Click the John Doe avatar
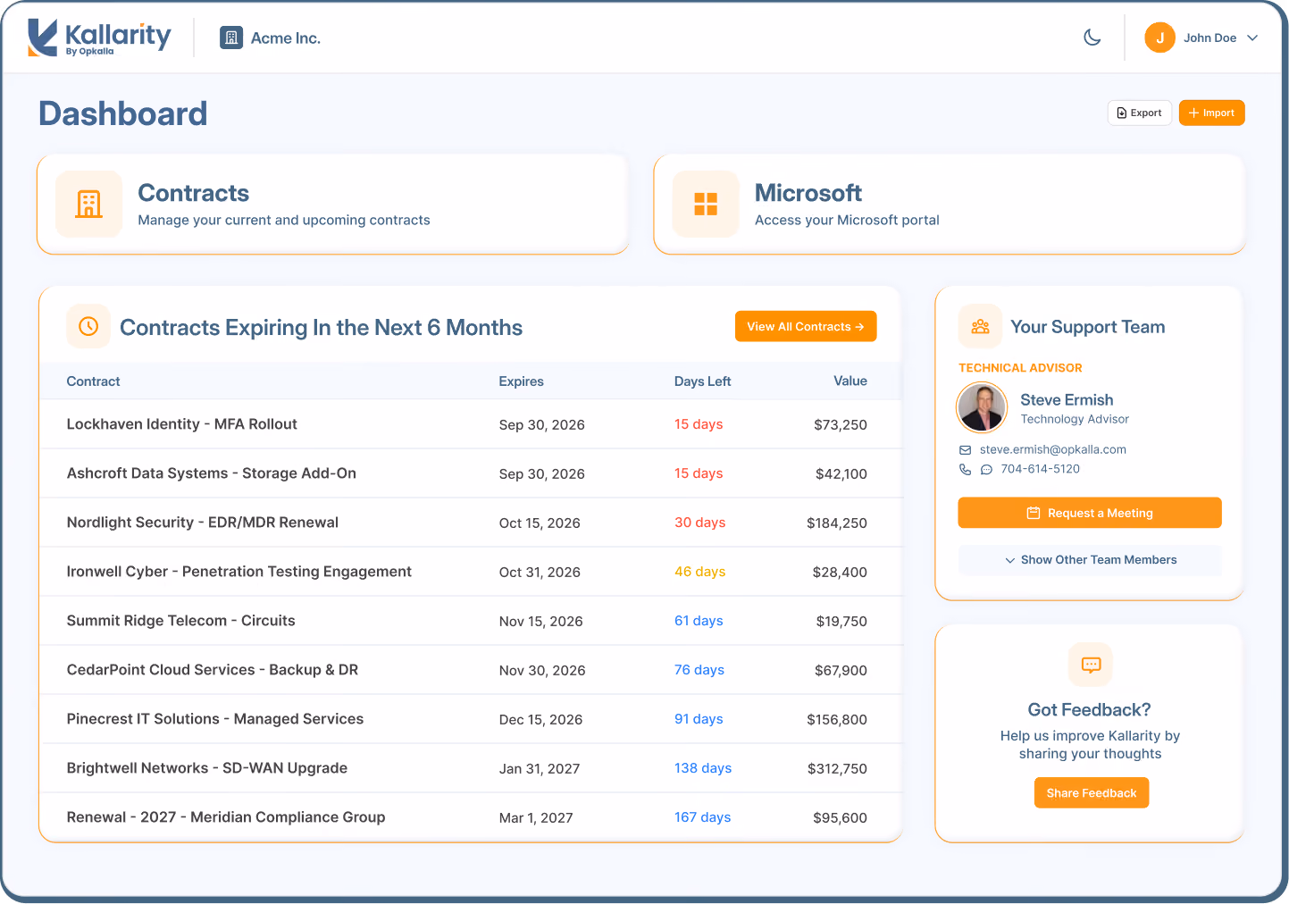The image size is (1289, 904). coord(1159,38)
